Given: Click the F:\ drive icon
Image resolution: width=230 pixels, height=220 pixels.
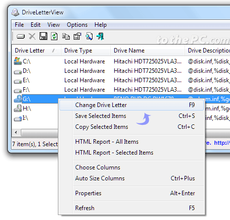Looking at the screenshot, I should coord(18,91).
